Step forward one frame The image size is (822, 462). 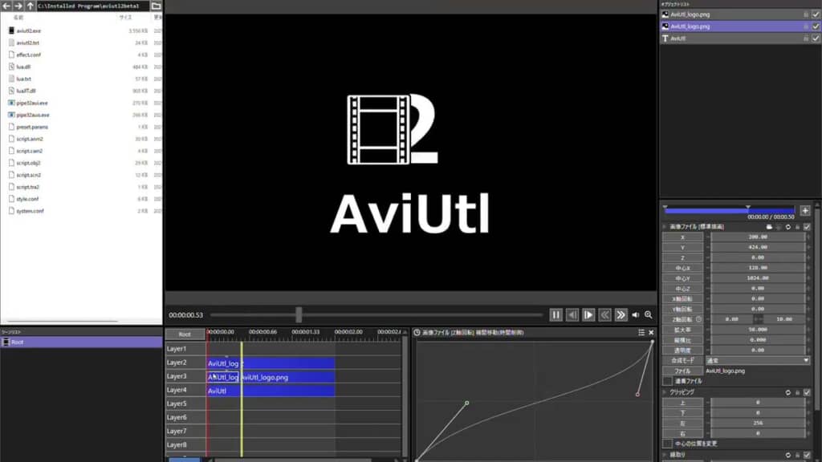pos(588,314)
